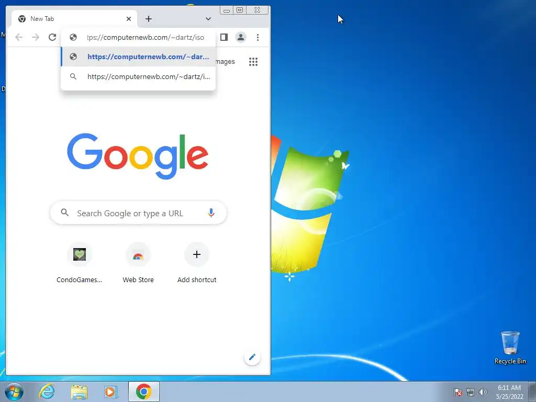Open Web Store shortcut
The width and height of the screenshot is (536, 402).
click(x=138, y=263)
